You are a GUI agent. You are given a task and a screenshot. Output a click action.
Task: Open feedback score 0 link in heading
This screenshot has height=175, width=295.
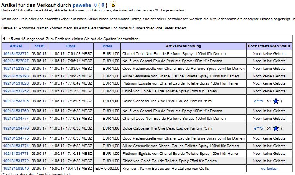point(103,5)
